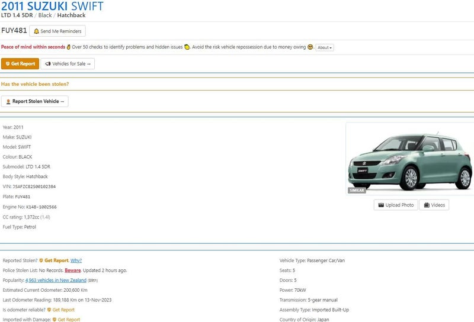Viewport: 474px width, 322px height.
Task: Click the Beware link
Action: [72, 271]
